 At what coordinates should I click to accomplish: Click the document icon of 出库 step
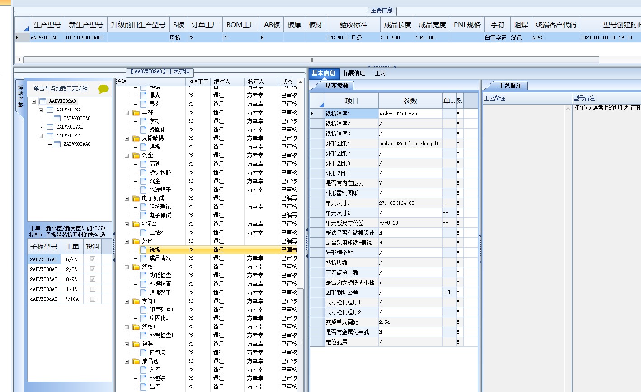point(143,387)
